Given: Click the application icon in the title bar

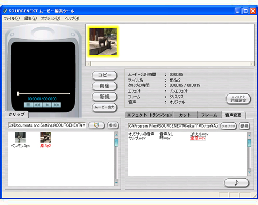Looking at the screenshot, I should click(x=5, y=11).
